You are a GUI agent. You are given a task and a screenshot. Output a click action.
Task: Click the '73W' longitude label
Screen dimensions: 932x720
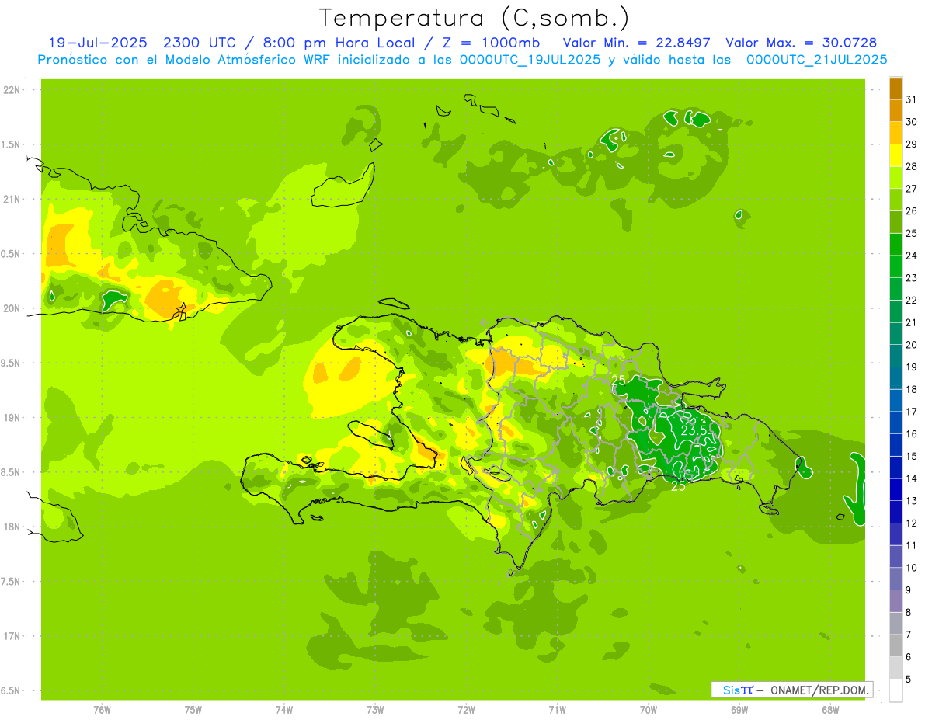coord(375,710)
